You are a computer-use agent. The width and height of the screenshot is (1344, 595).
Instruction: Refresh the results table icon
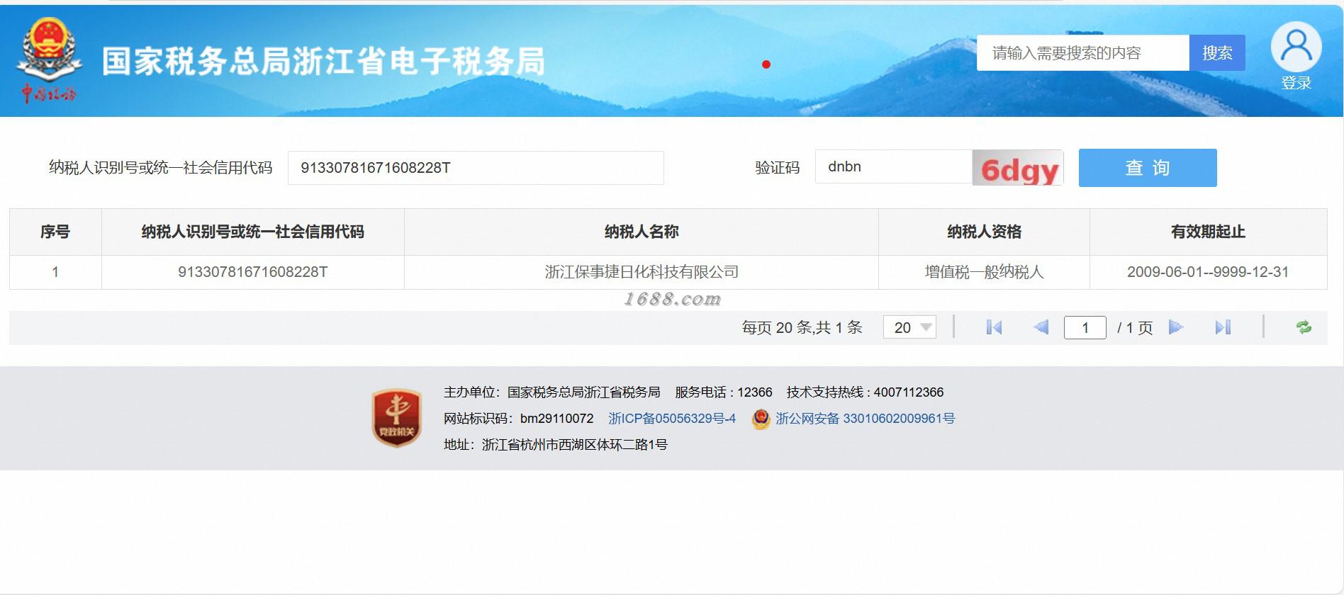[1304, 327]
